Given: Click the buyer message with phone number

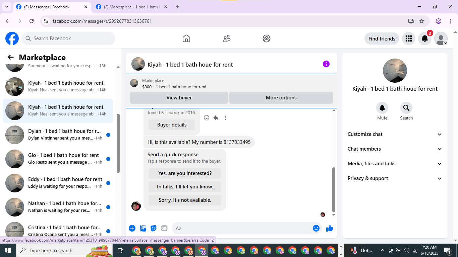Looking at the screenshot, I should (199, 142).
